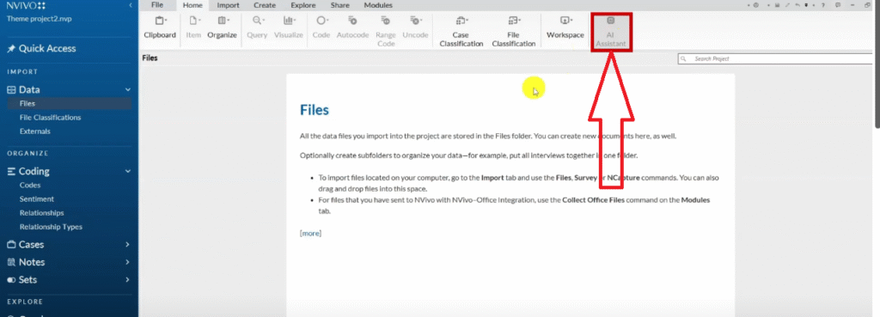Select Externals in the navigation pane

tap(34, 131)
